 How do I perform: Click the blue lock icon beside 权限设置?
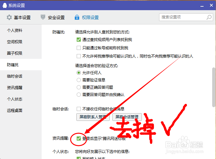click(x=77, y=17)
